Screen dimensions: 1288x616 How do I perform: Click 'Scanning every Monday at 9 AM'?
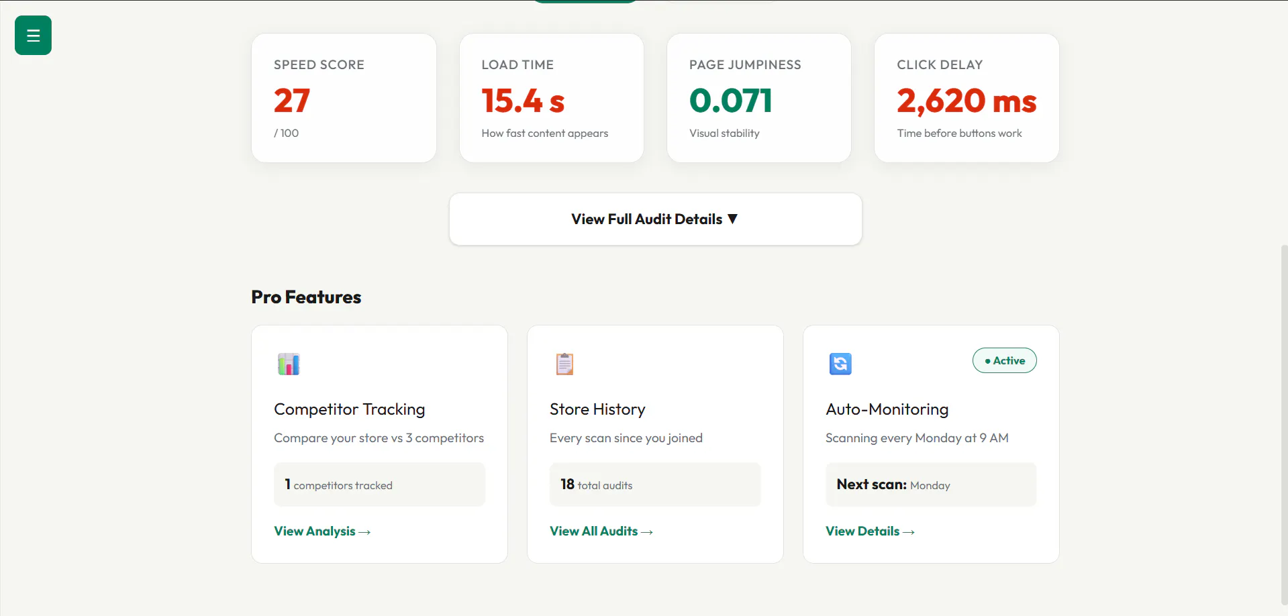[917, 438]
